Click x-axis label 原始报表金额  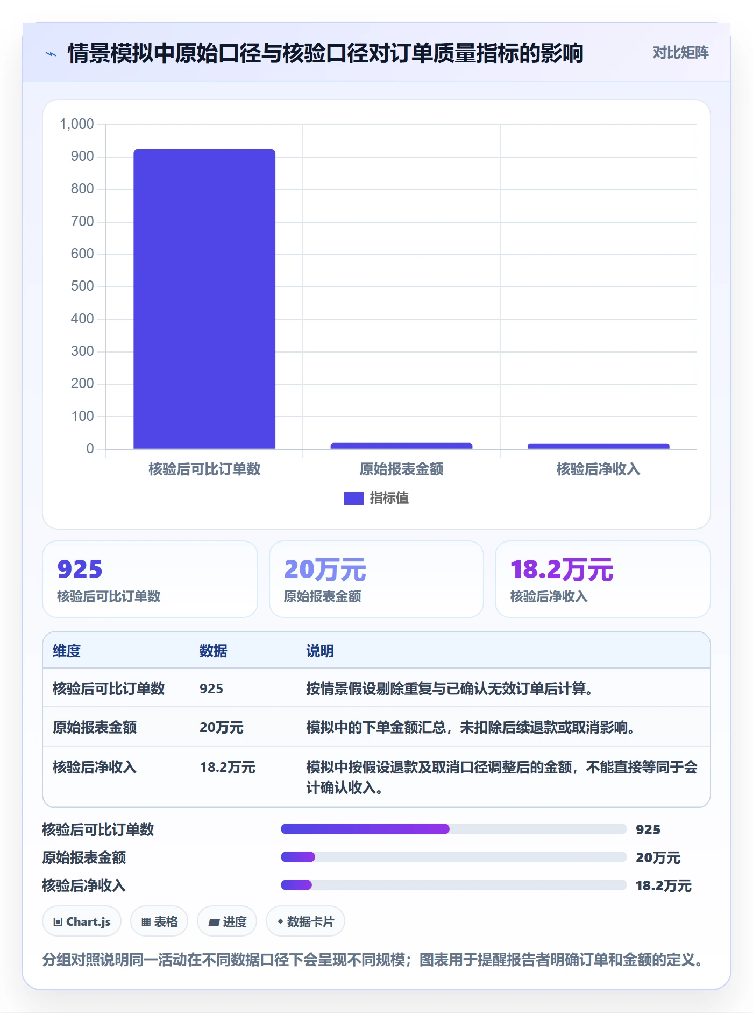[x=401, y=469]
